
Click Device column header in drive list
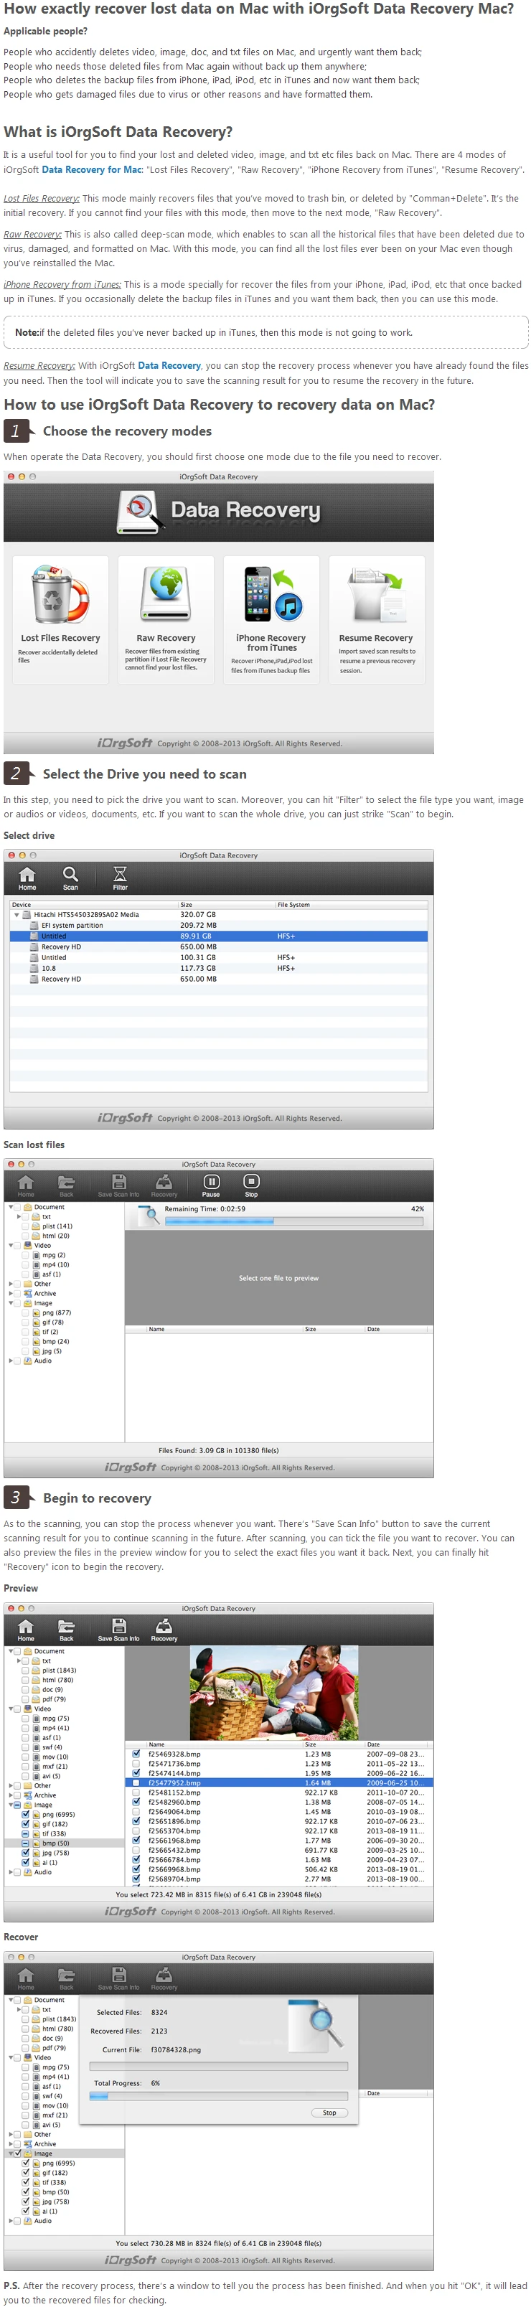pos(93,905)
